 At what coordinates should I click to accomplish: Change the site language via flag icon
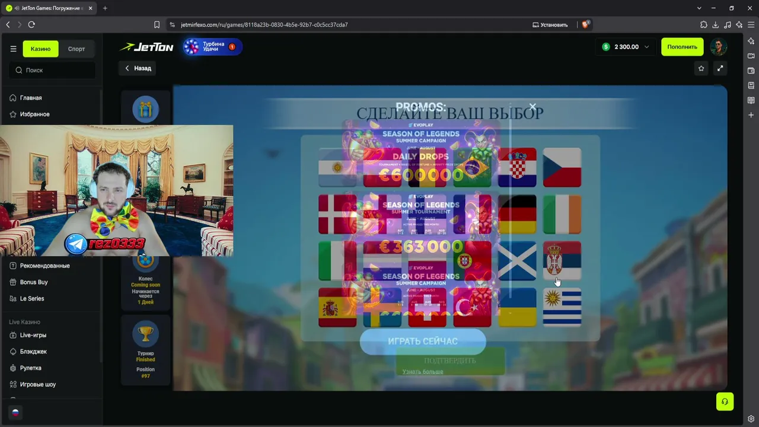(15, 412)
